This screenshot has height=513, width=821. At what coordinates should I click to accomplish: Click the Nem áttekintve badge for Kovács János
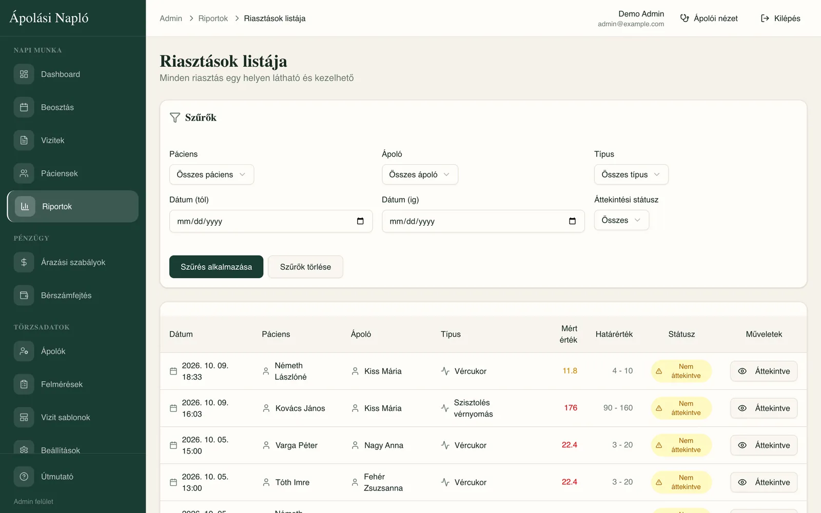pyautogui.click(x=681, y=408)
